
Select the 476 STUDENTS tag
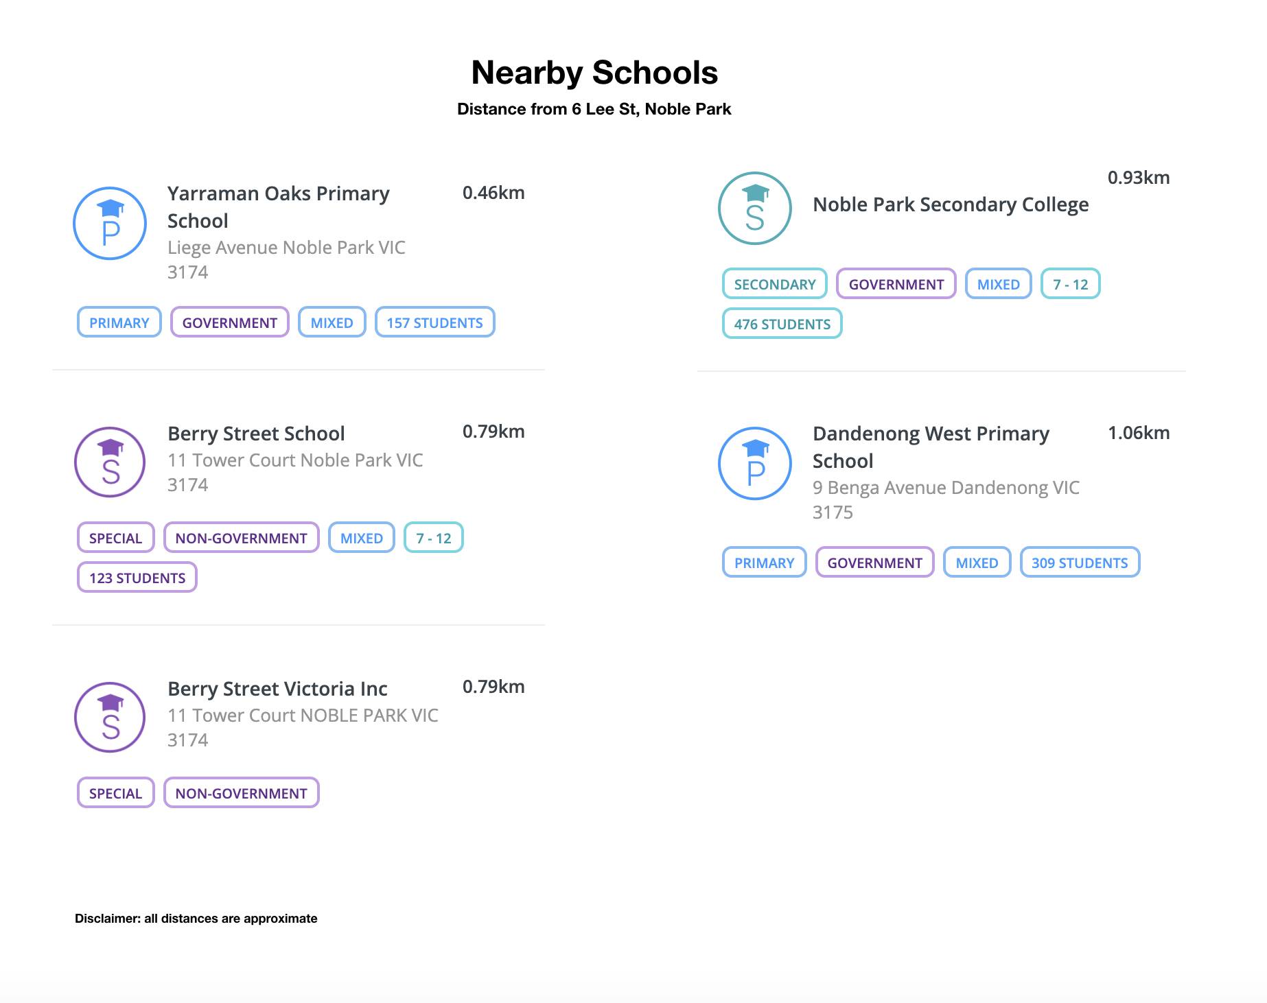(782, 324)
